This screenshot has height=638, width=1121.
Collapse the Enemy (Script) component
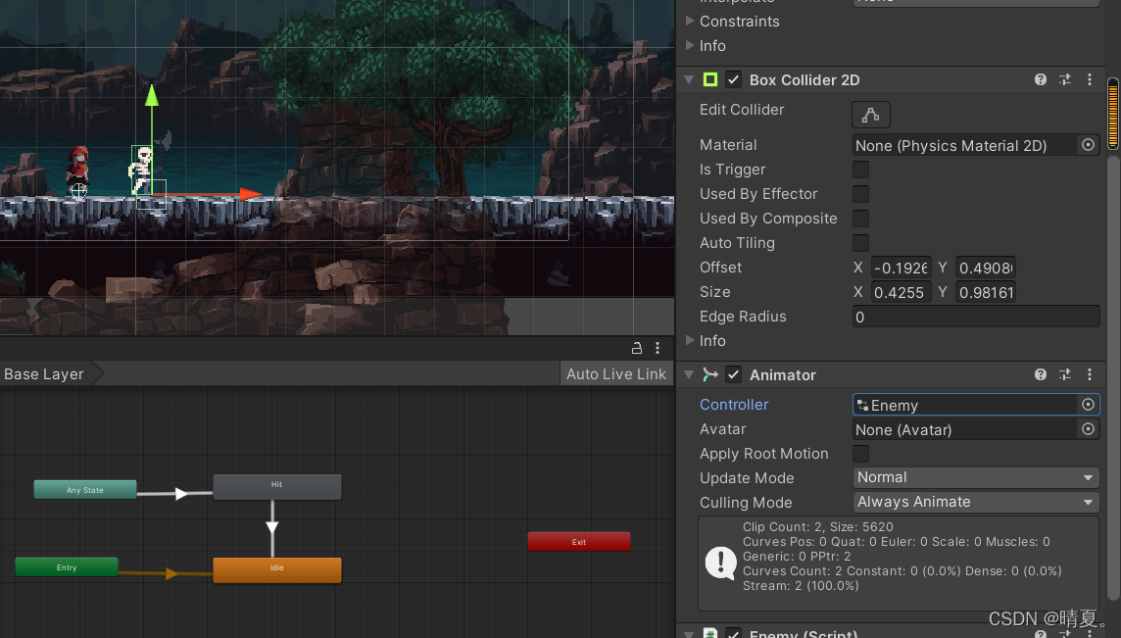tap(689, 633)
